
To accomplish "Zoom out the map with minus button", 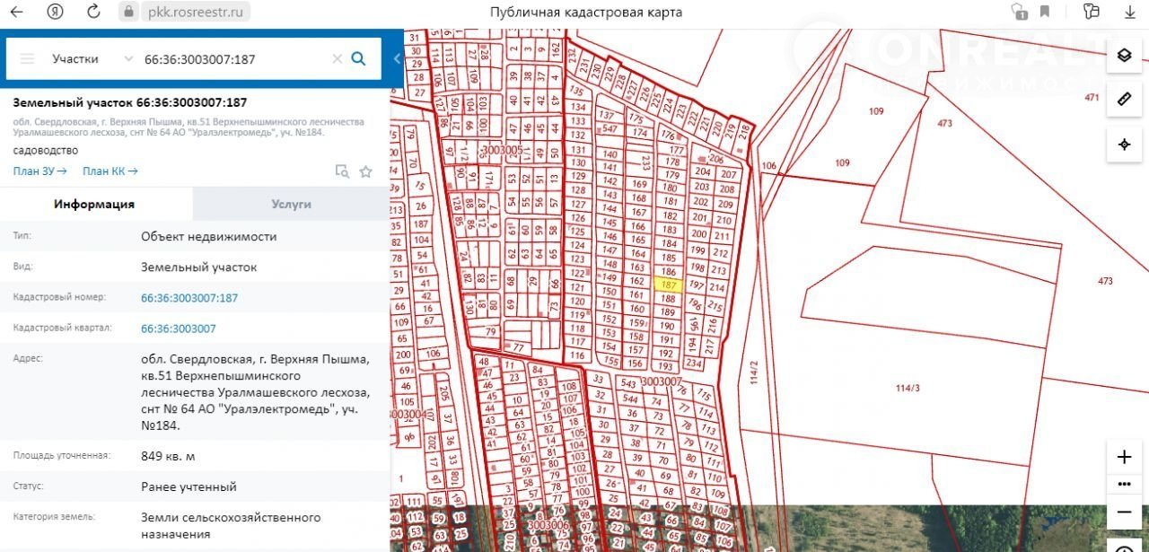I will pyautogui.click(x=1124, y=512).
